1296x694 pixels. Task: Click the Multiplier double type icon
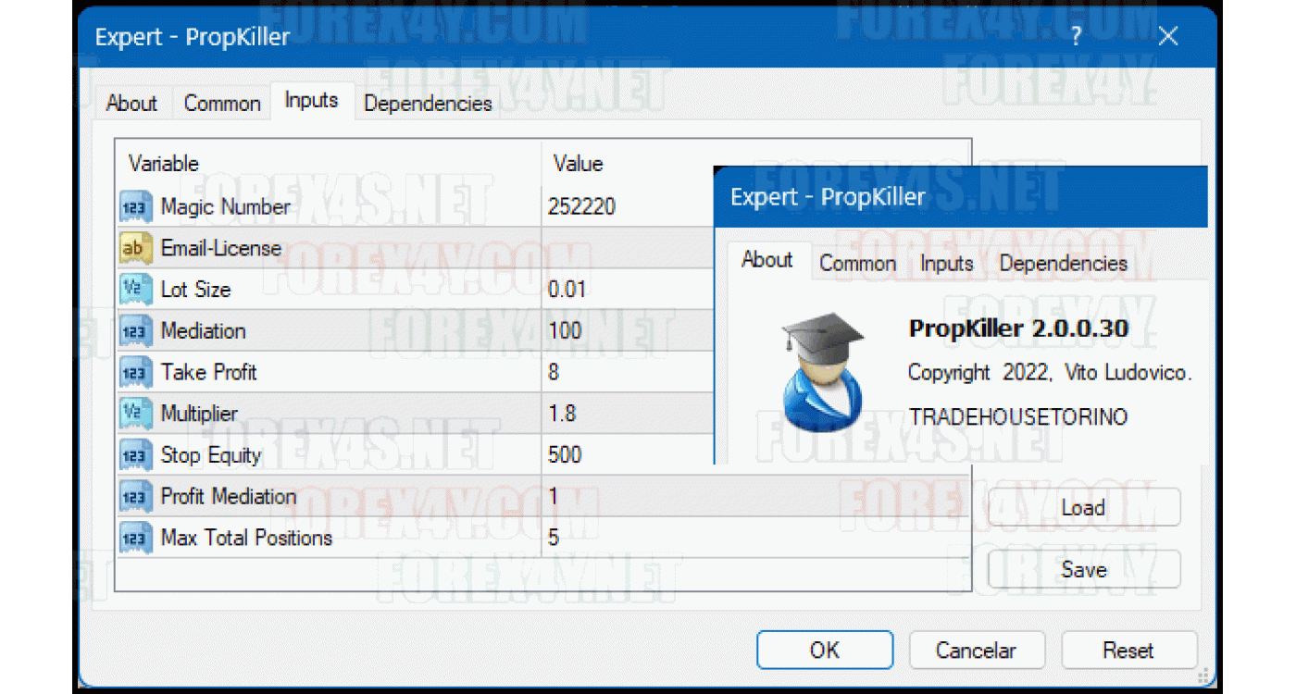tap(135, 414)
